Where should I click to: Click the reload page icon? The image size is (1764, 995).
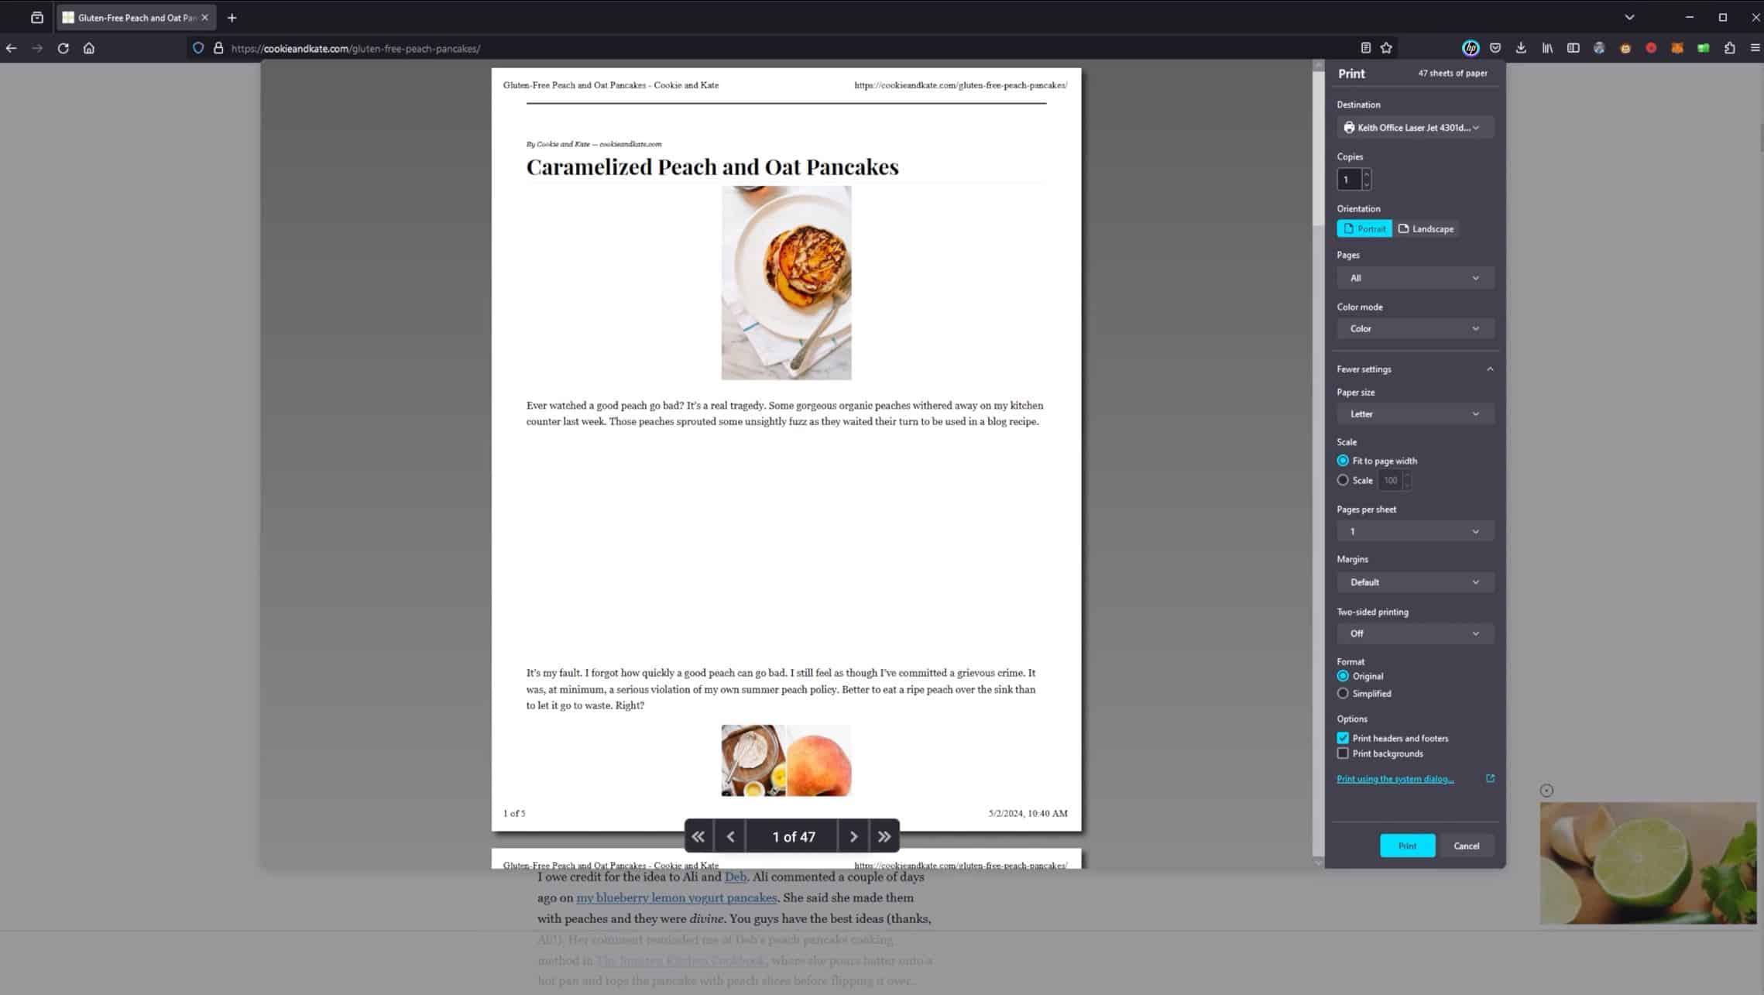pyautogui.click(x=63, y=48)
